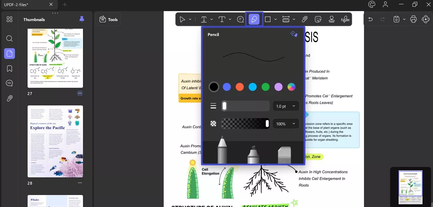Choose black pencil color
The width and height of the screenshot is (433, 207).
click(214, 87)
